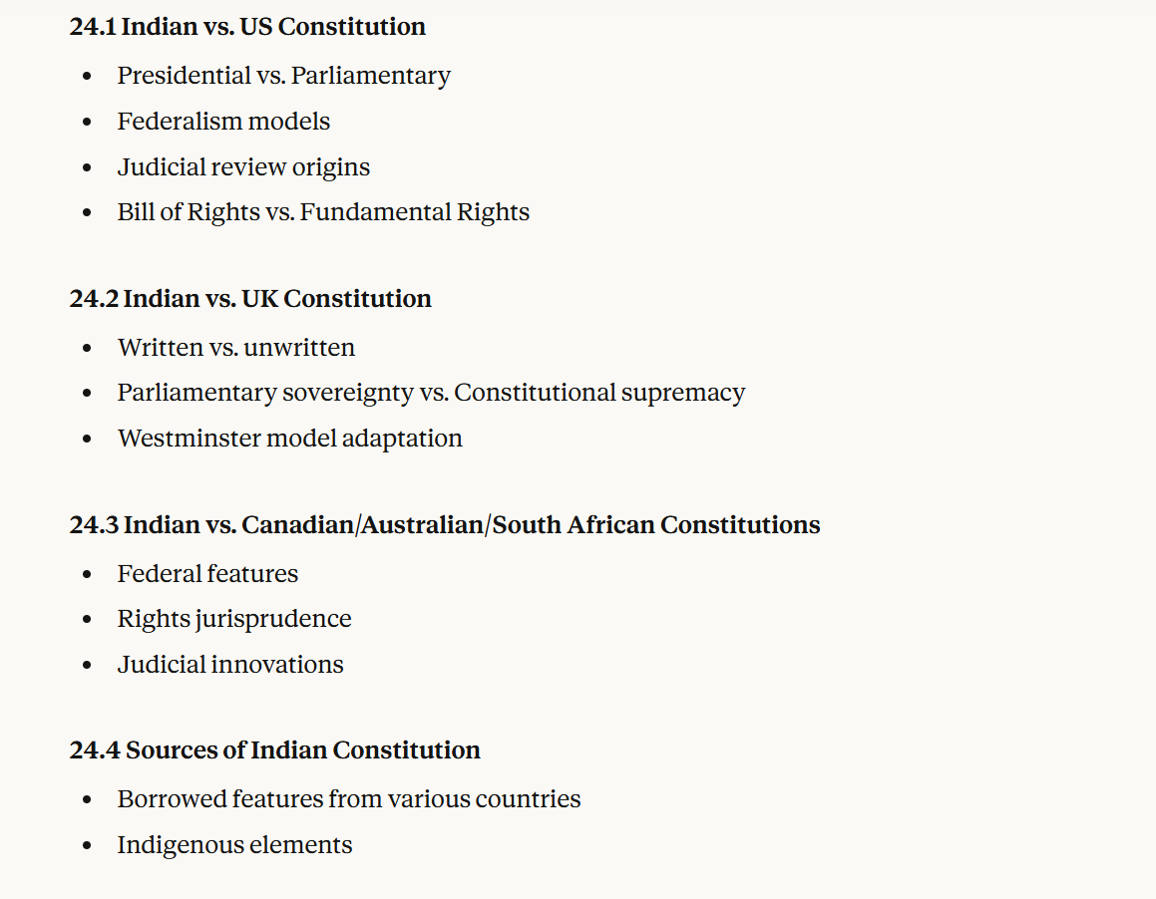Click the bullet marker beside "Judicial innovations"

[88, 666]
